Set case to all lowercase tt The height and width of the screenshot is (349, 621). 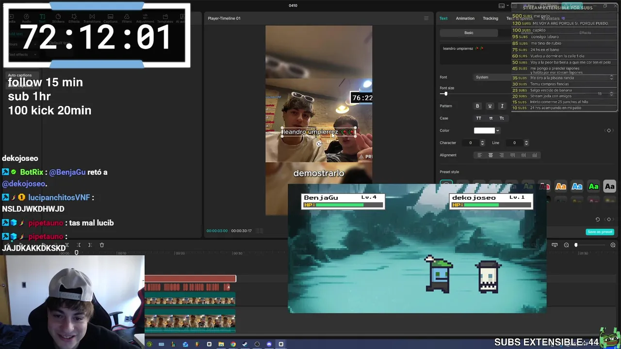(x=490, y=118)
